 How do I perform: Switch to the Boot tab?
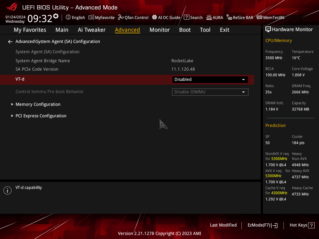185,30
